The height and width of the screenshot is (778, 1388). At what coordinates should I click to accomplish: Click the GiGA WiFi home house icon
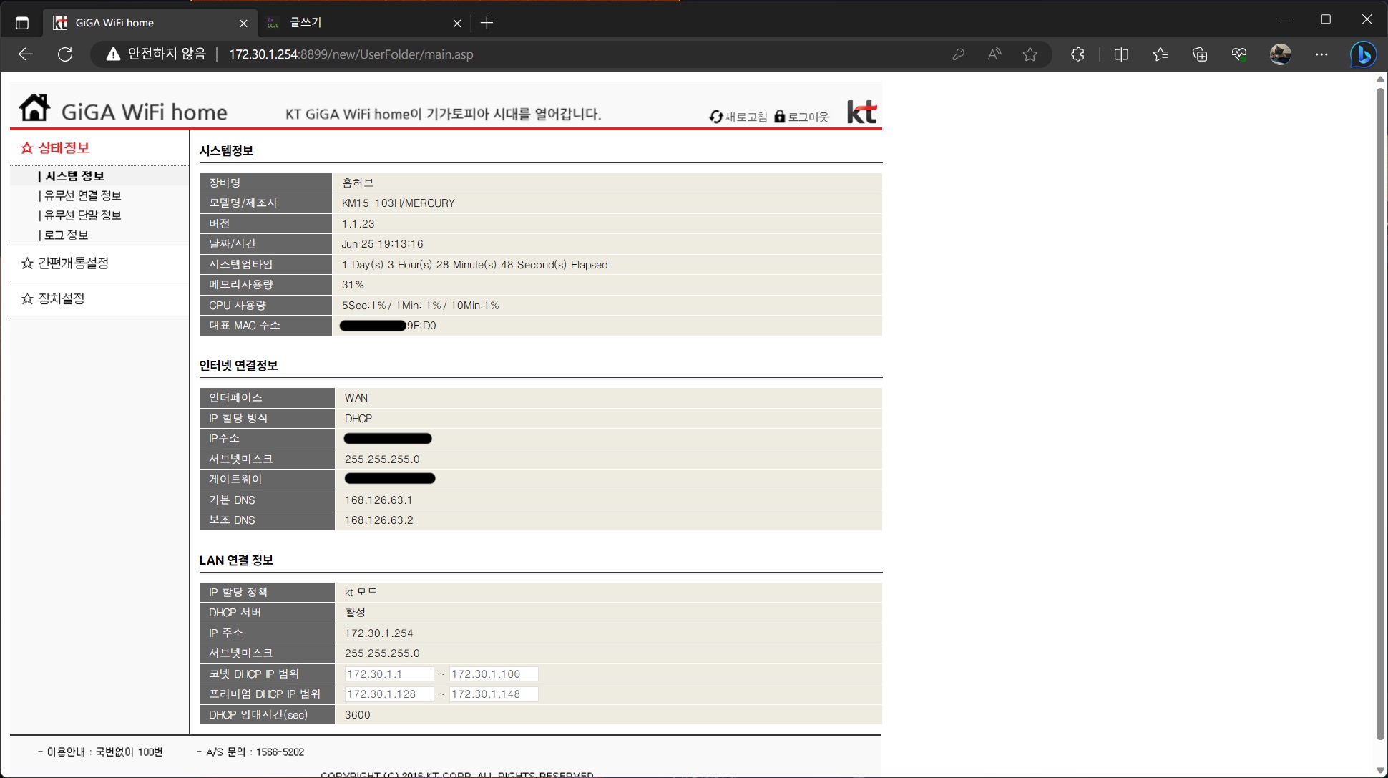(x=34, y=109)
